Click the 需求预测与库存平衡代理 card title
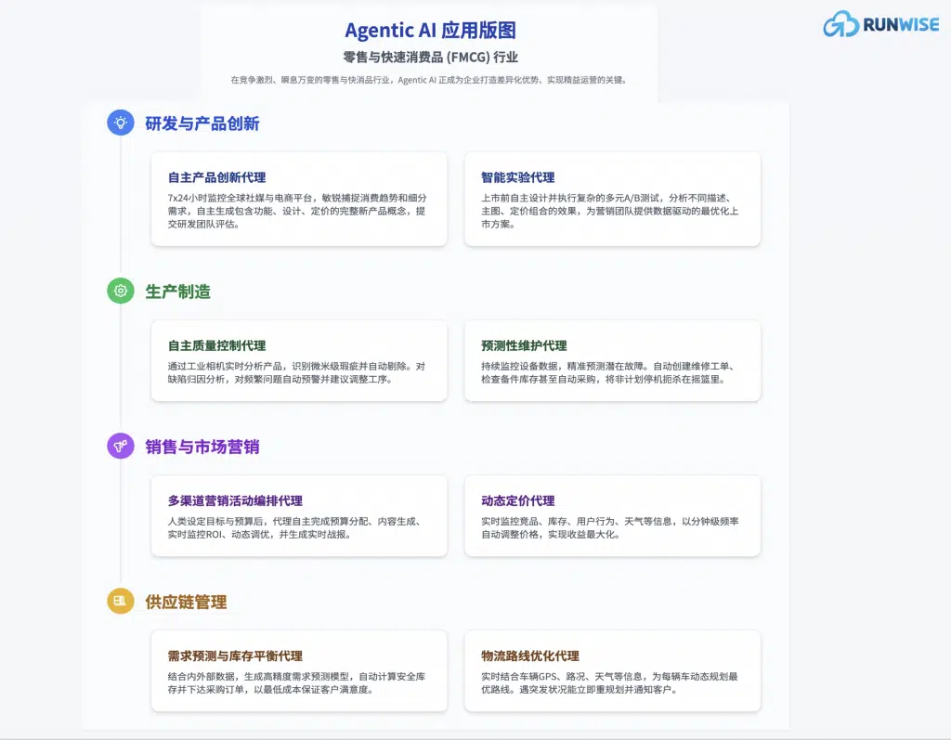This screenshot has height=740, width=951. point(235,656)
